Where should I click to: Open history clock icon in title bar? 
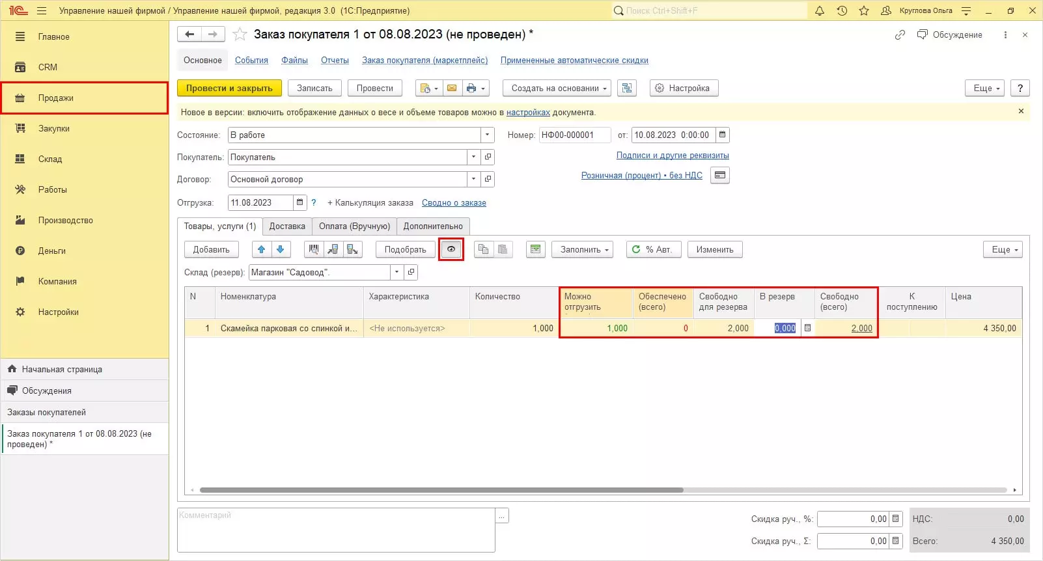point(842,10)
